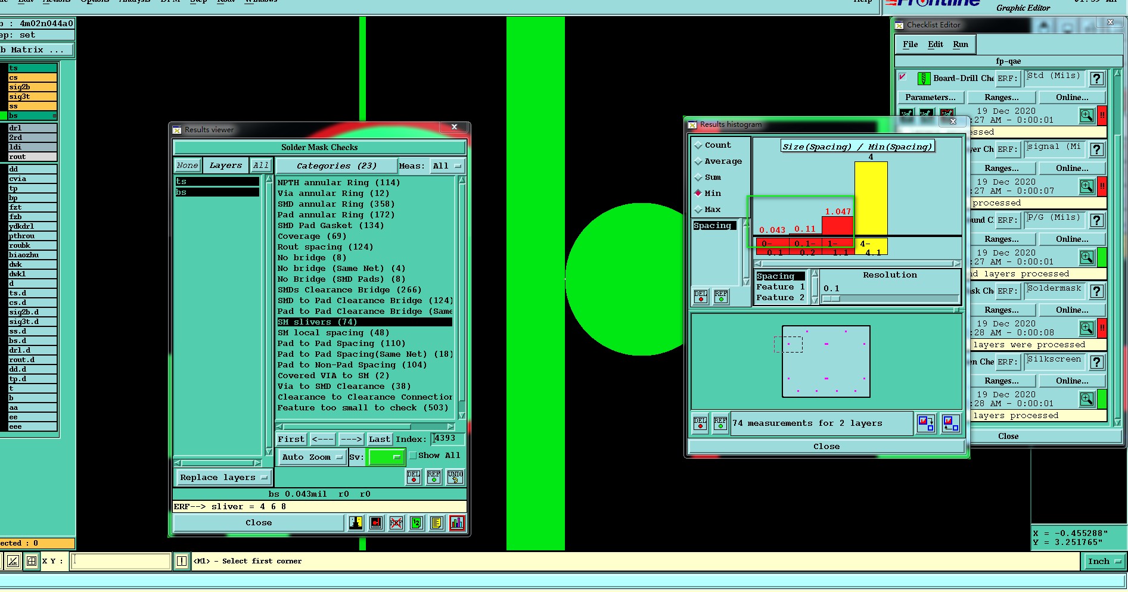Click the Index input field
This screenshot has width=1128, height=592.
[448, 439]
